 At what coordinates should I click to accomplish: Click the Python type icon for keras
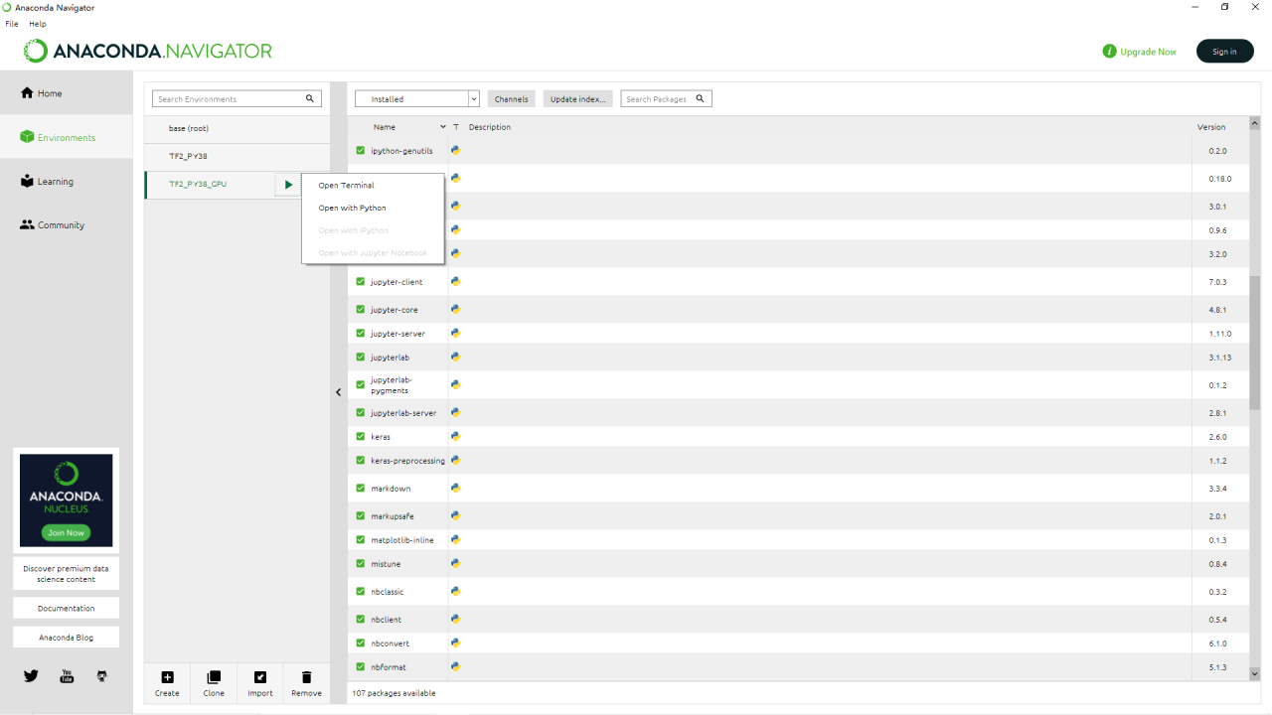point(455,436)
